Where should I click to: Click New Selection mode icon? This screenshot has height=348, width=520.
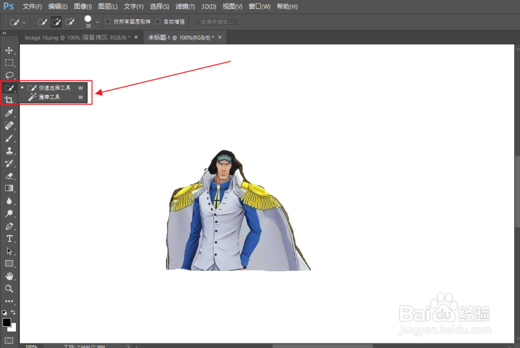point(42,22)
